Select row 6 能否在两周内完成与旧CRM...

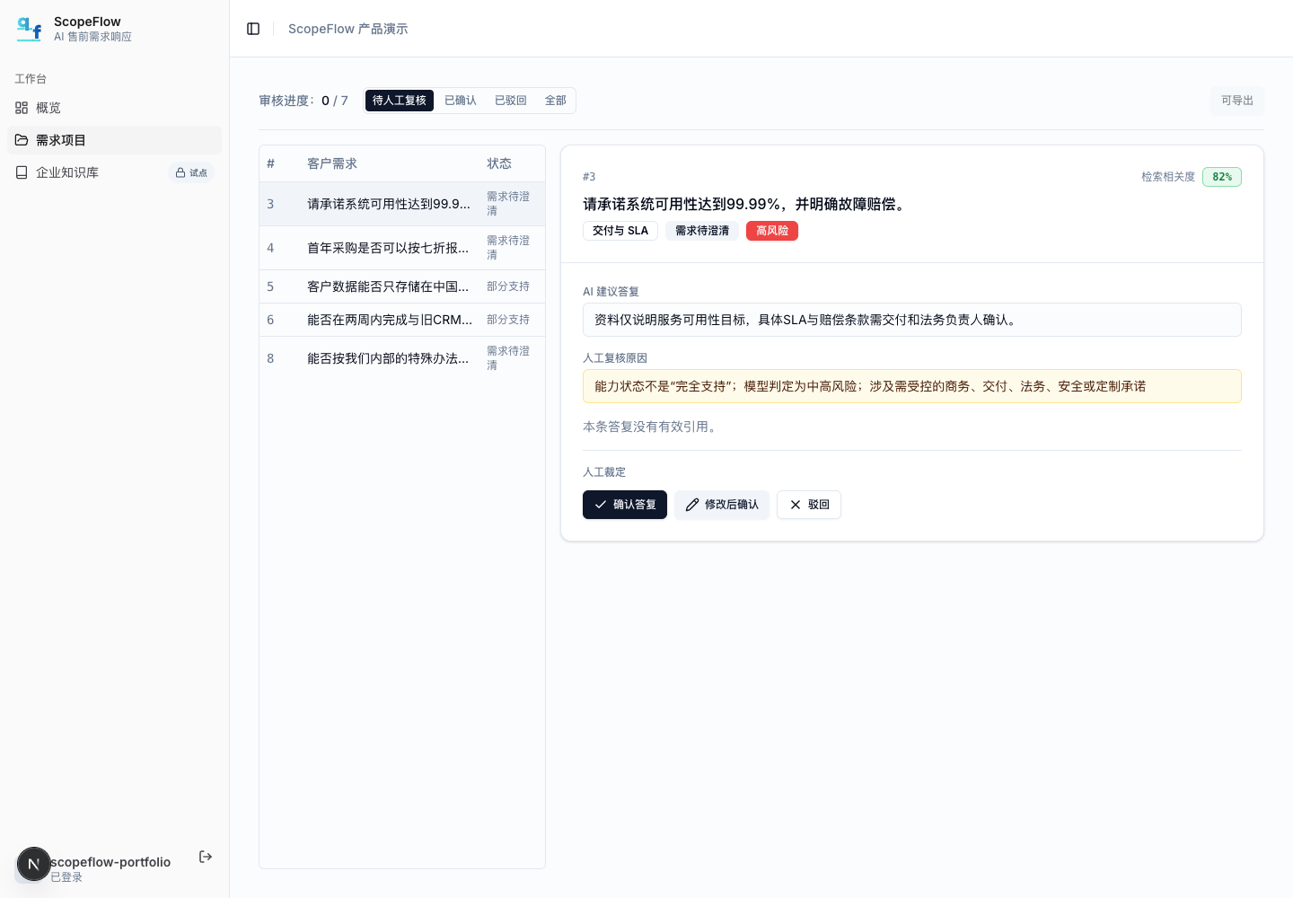point(402,320)
